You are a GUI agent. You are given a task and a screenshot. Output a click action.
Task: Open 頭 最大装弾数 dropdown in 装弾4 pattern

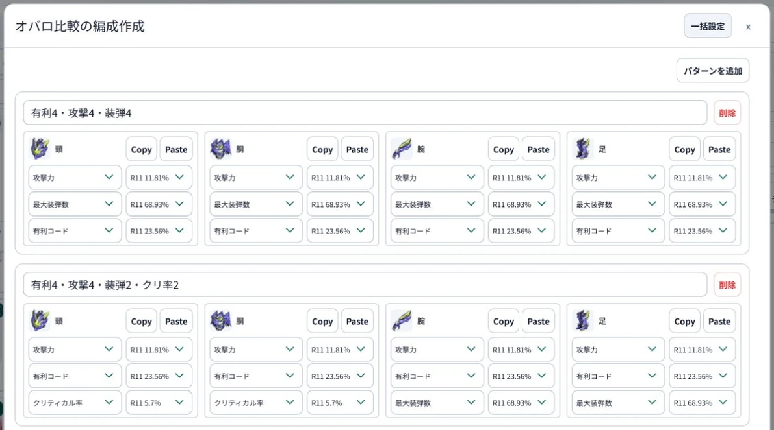75,204
